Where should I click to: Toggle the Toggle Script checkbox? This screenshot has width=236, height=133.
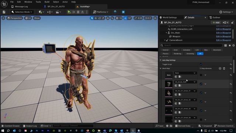tap(201, 64)
